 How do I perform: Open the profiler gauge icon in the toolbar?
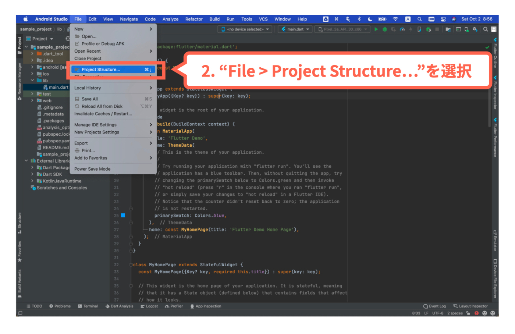[x=402, y=29]
